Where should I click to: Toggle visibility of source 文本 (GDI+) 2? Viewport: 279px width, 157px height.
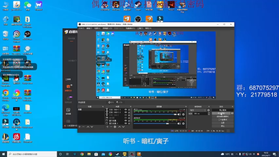coord(126,112)
